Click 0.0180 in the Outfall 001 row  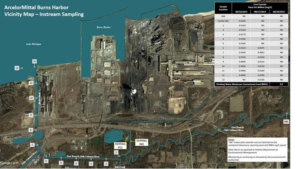click(x=242, y=21)
